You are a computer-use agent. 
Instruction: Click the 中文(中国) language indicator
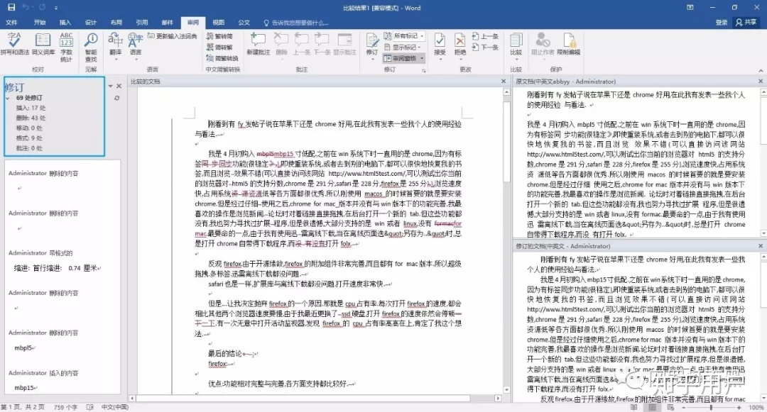coord(115,407)
